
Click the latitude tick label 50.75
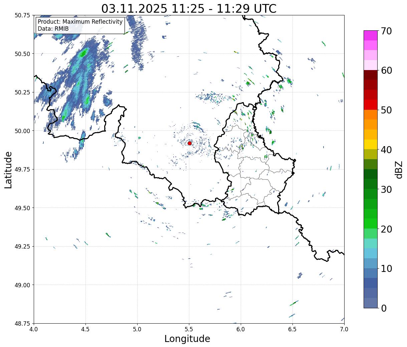22,15
